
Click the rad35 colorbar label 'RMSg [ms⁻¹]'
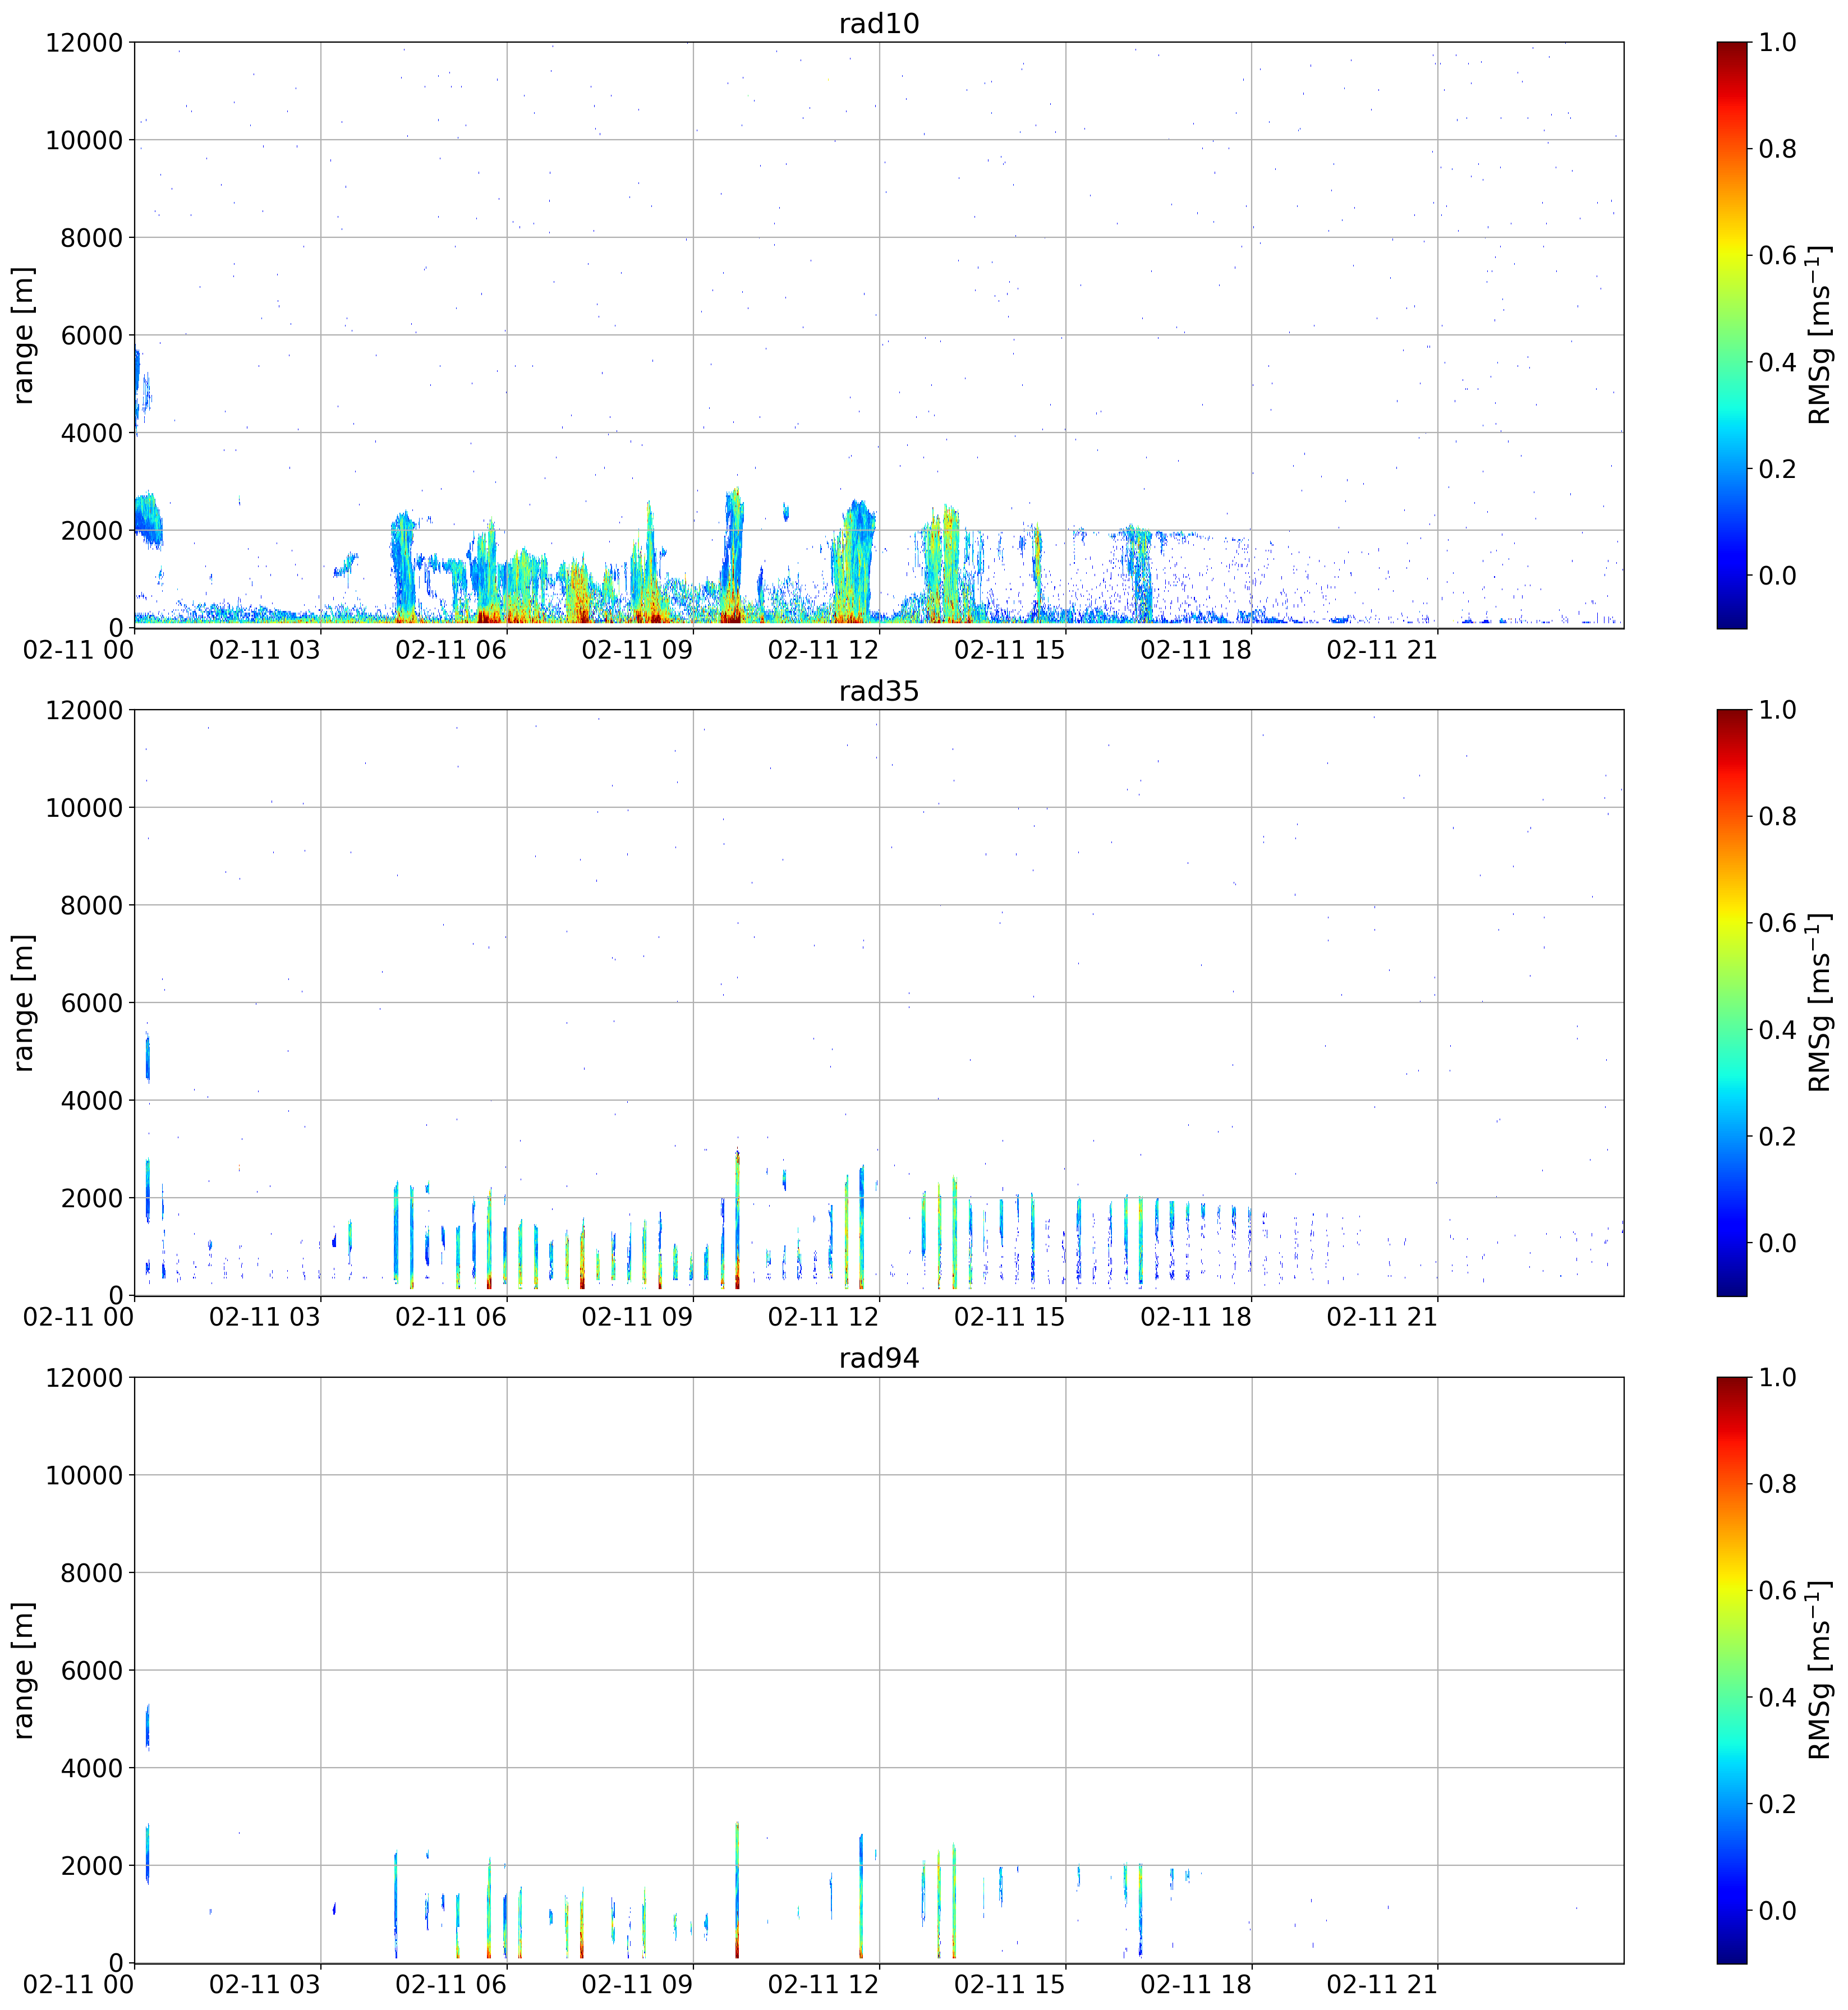tap(1820, 1003)
